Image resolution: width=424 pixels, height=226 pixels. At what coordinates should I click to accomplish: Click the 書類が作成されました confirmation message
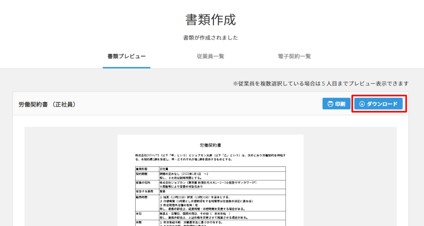click(x=212, y=37)
